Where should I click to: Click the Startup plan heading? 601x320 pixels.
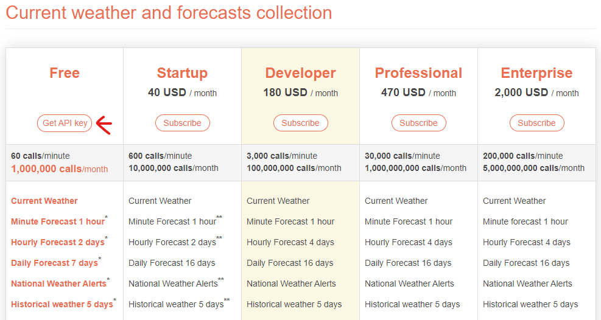coord(182,73)
